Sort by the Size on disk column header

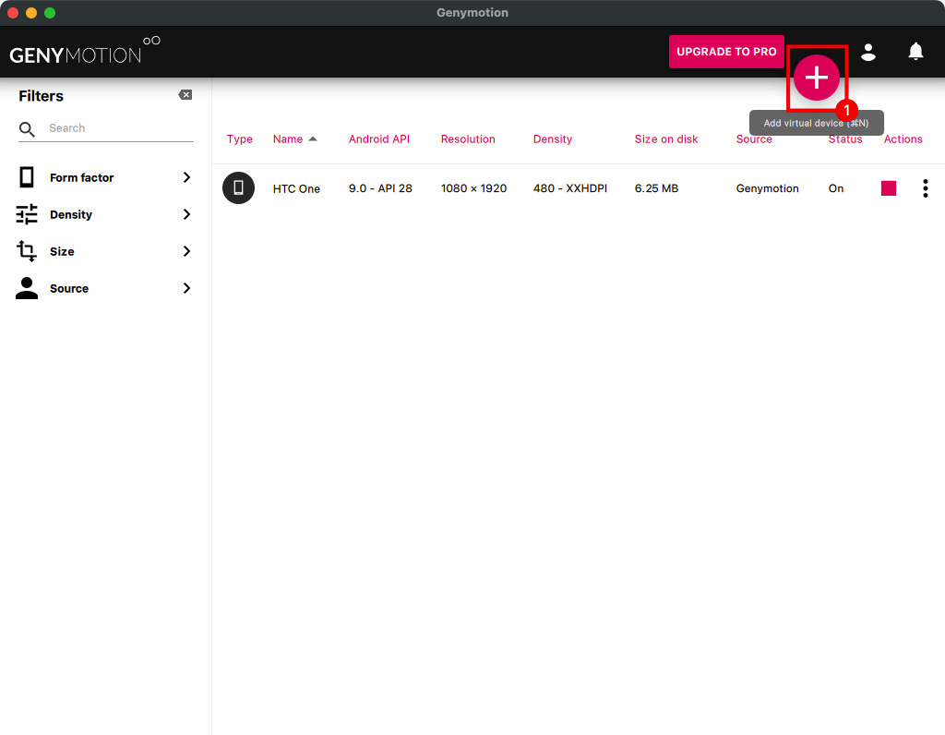coord(665,139)
